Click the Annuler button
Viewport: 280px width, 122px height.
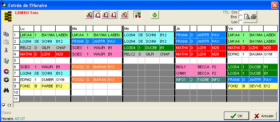[264, 116]
